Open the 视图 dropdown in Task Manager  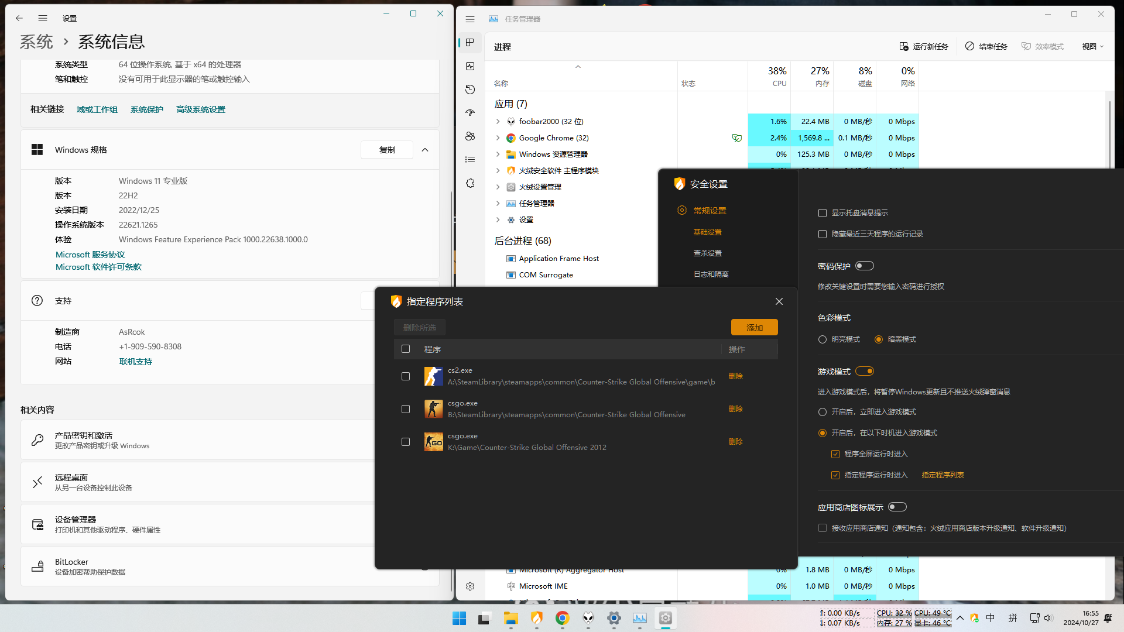1092,47
